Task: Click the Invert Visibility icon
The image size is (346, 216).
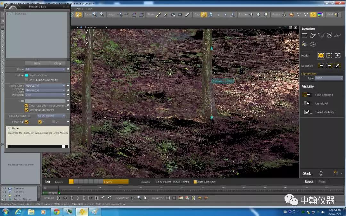Action: tap(307, 112)
